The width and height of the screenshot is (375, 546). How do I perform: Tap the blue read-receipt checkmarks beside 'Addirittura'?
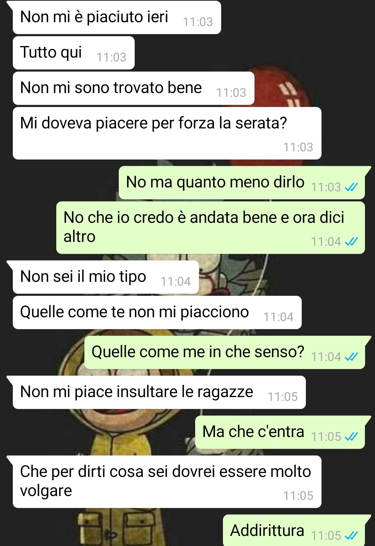tap(351, 536)
